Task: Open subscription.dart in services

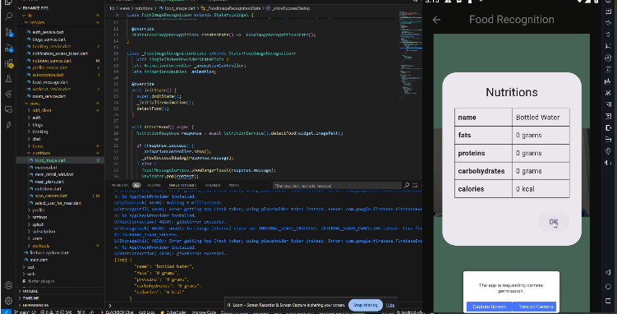Action: (48, 75)
